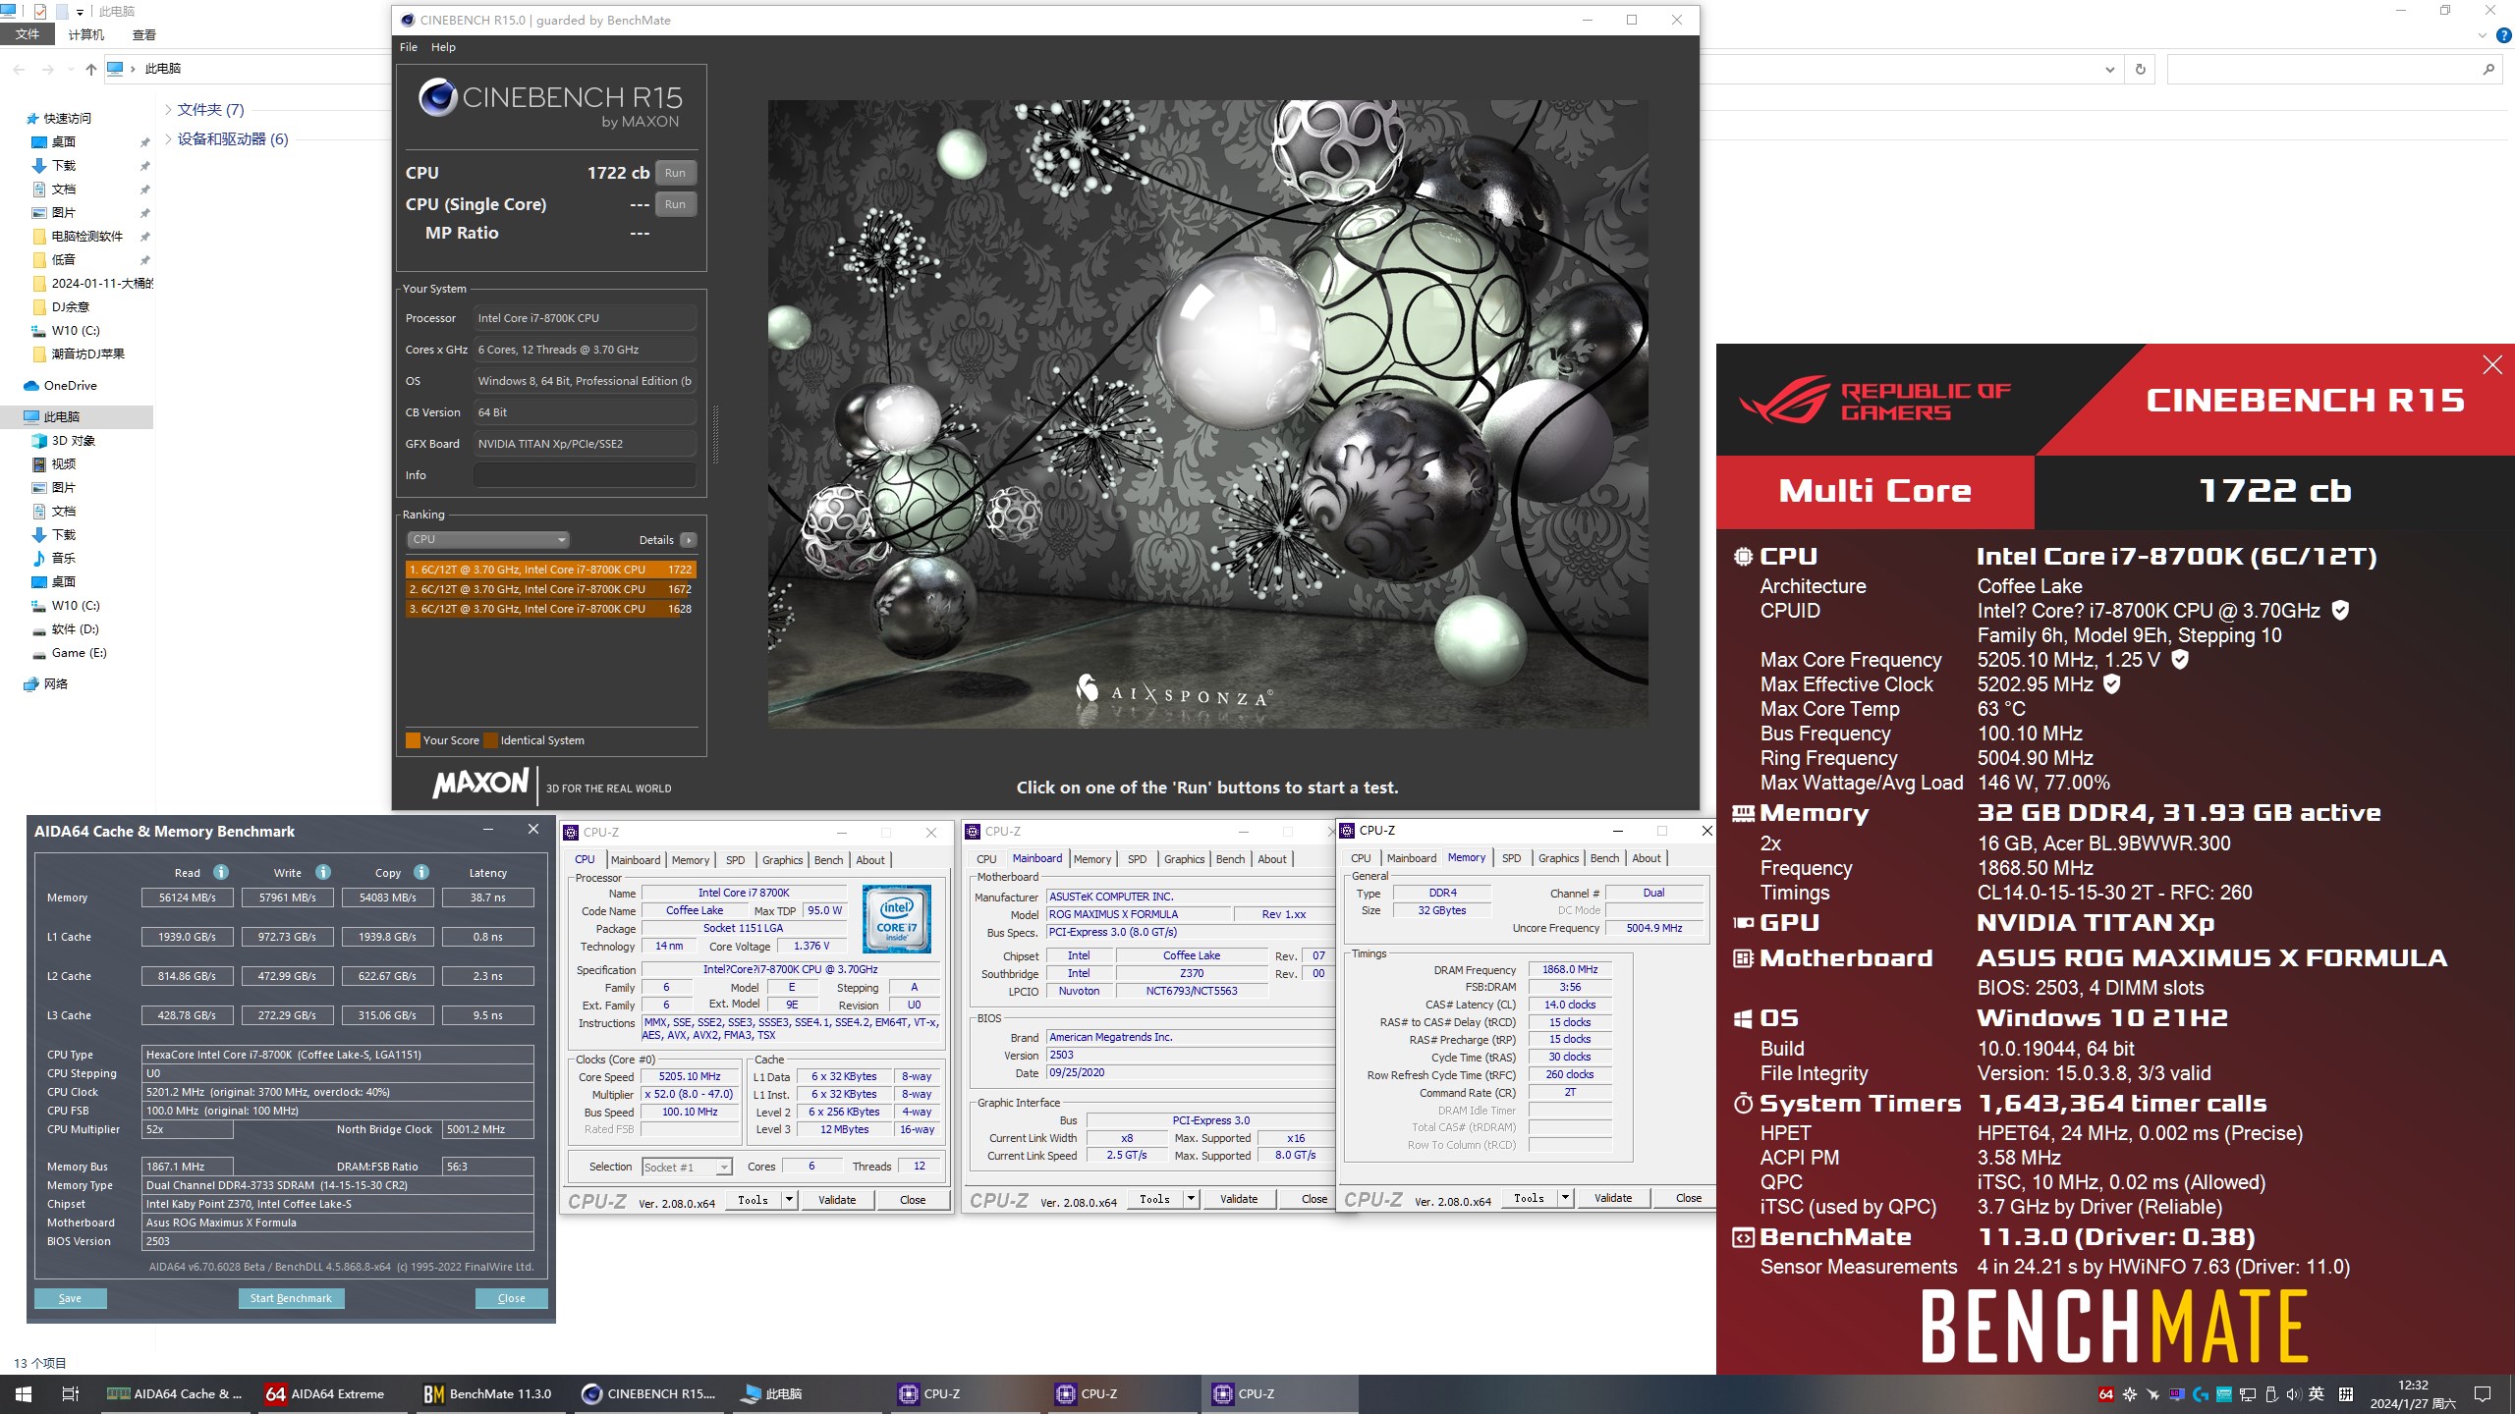This screenshot has height=1414, width=2515.
Task: Open Task View on the taskbar
Action: [x=71, y=1394]
